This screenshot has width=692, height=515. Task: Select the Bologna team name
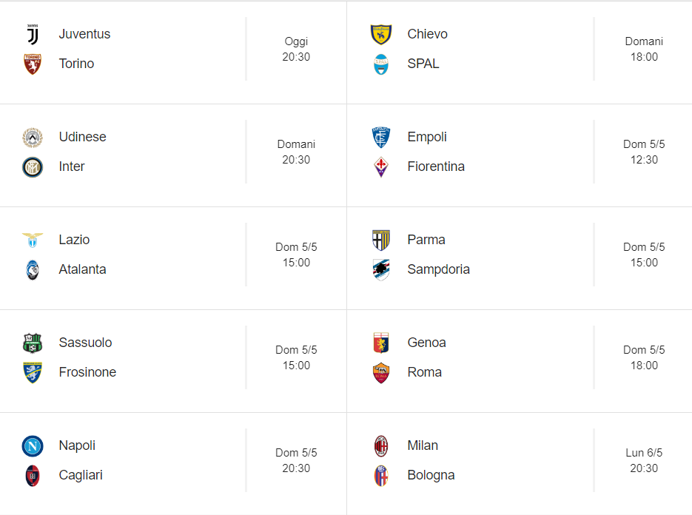tap(431, 475)
